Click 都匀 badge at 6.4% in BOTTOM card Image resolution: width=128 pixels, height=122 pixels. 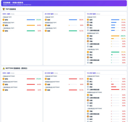point(4,90)
